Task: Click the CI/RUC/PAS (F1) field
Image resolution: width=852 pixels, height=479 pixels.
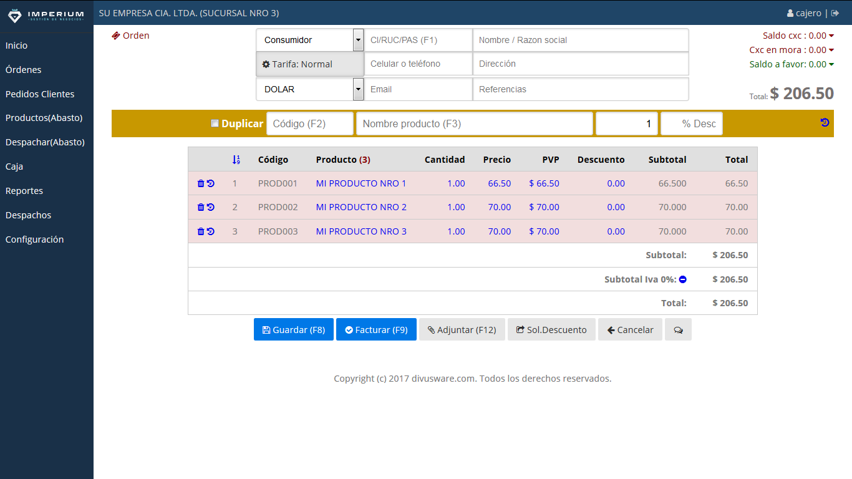Action: pyautogui.click(x=419, y=40)
